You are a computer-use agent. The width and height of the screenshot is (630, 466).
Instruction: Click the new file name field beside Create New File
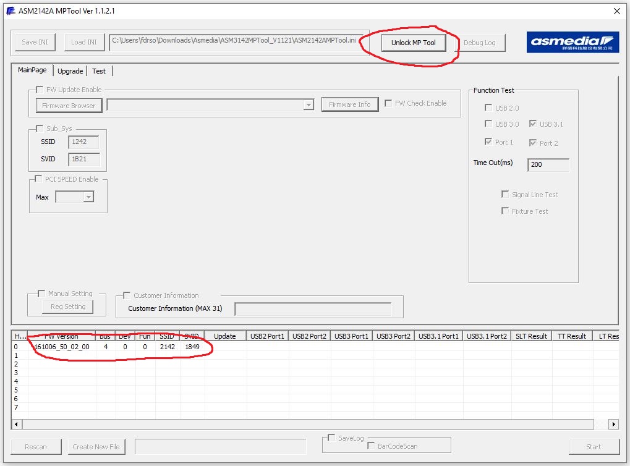point(220,447)
